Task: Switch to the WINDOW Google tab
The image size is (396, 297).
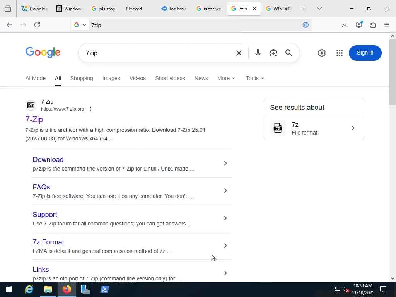Action: pos(279,9)
